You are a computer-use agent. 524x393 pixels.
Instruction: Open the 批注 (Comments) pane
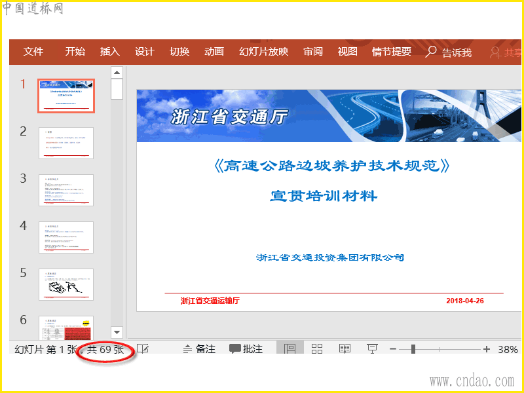(x=246, y=349)
